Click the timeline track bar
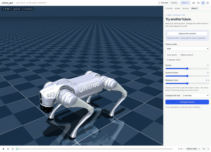This screenshot has height=152, width=211. [95, 149]
